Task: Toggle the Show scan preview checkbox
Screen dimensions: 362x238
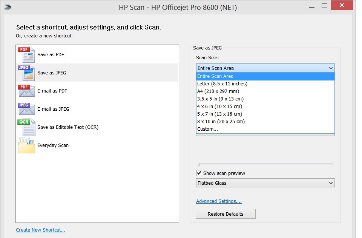Action: [199, 173]
